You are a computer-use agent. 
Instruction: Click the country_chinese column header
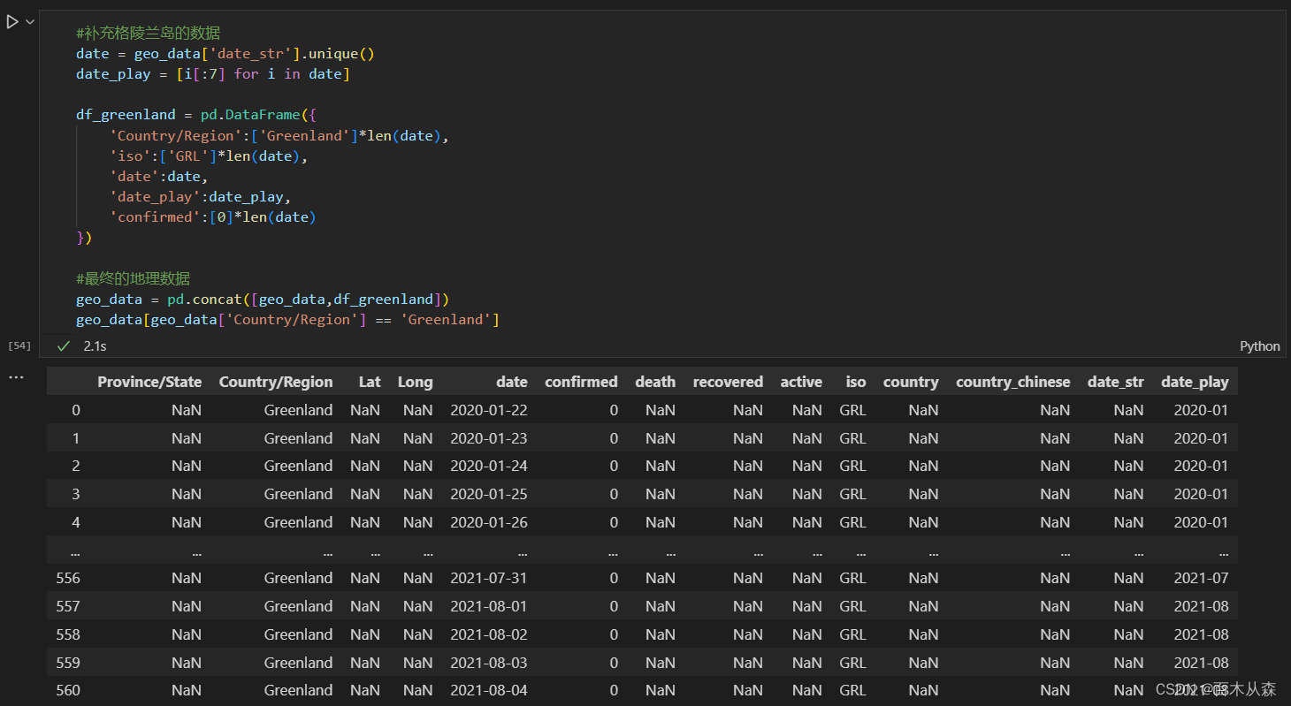(1012, 382)
